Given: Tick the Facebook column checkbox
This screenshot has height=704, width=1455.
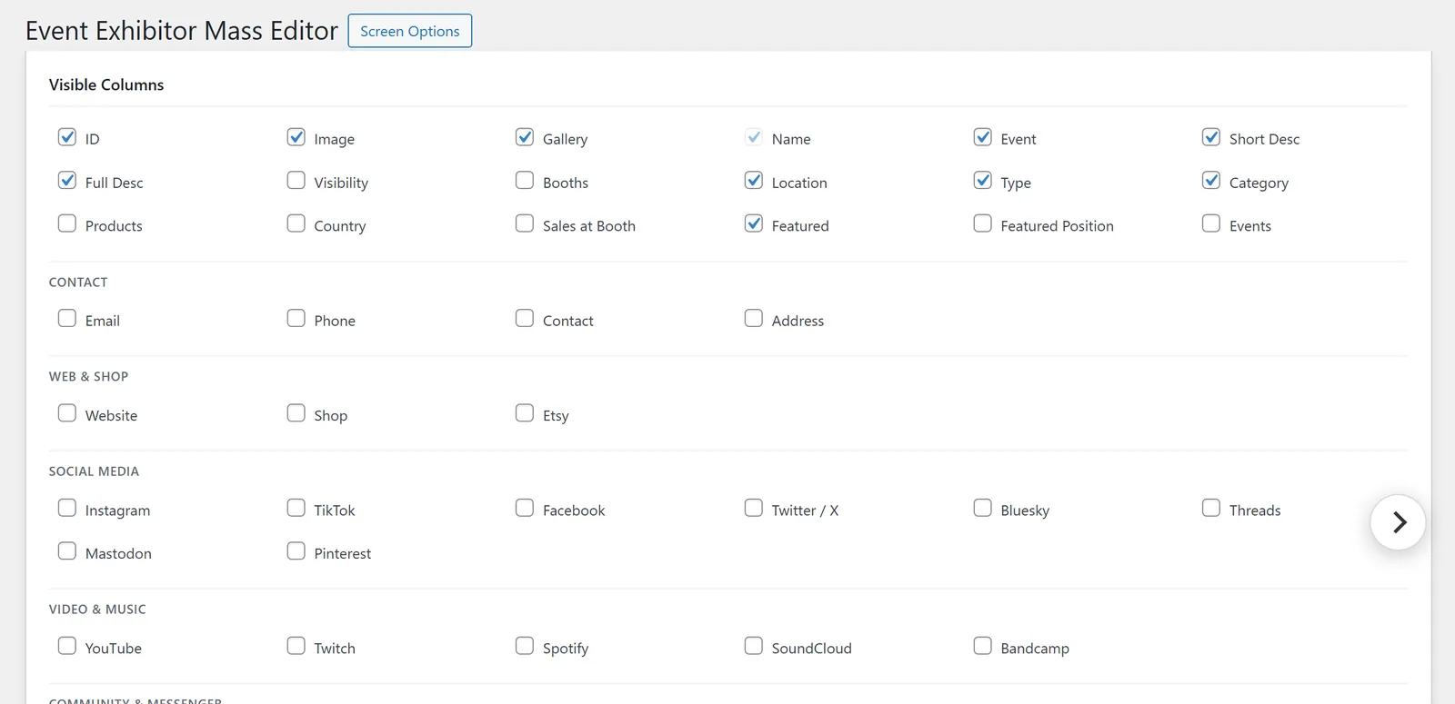Looking at the screenshot, I should click(x=525, y=509).
